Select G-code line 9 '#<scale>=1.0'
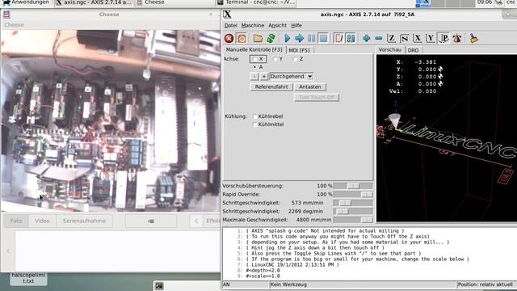Viewport: 517px width, 291px height. coord(263,276)
